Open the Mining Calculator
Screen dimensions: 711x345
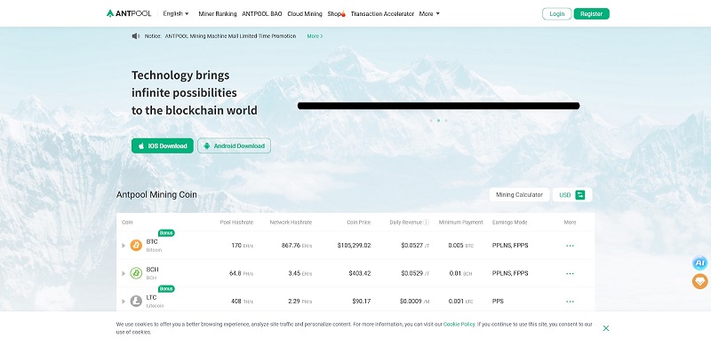(x=519, y=195)
